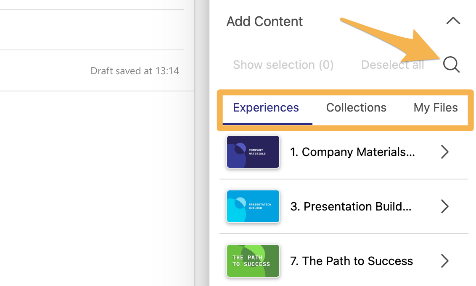Open the 1. Company Materials title
Screen dimensions: 476x286
coord(352,152)
